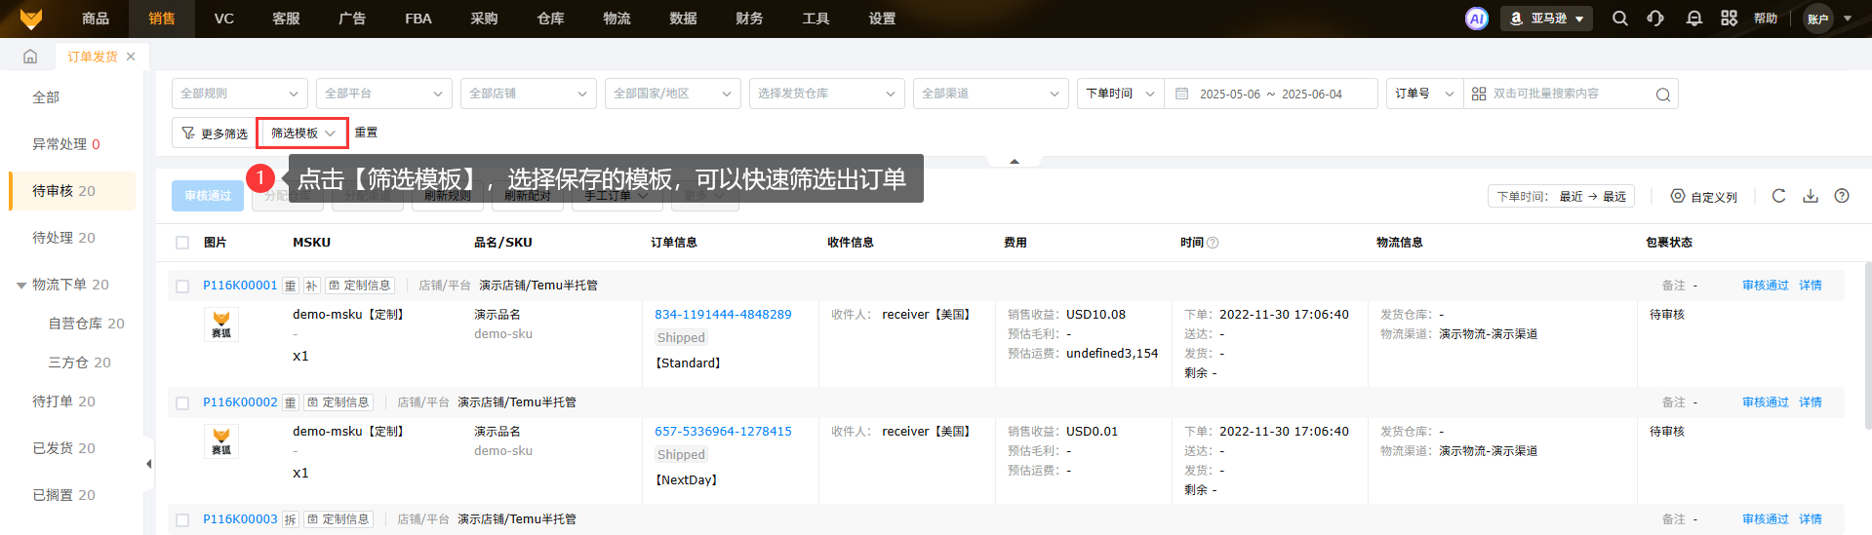Check the box for order P116K00003
This screenshot has width=1872, height=535.
point(182,520)
